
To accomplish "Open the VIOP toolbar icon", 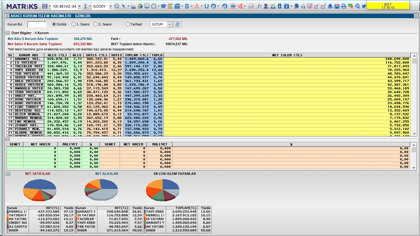I will [x=233, y=6].
